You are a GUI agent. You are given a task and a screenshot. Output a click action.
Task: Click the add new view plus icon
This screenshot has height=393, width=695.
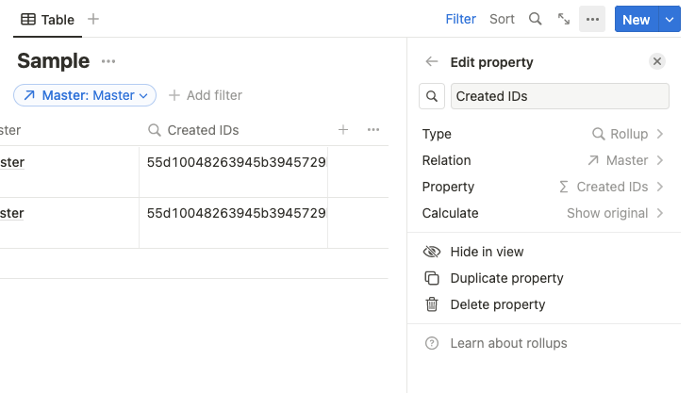click(x=93, y=19)
